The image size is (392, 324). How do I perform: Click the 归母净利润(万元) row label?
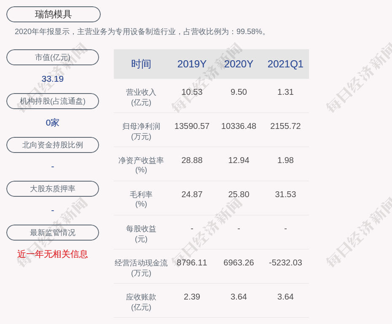pos(141,131)
